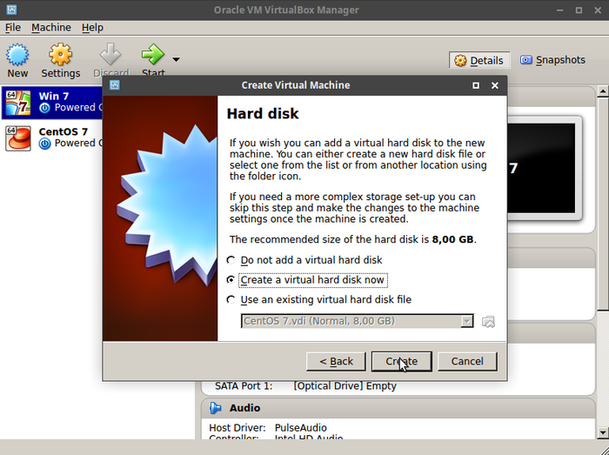Screen dimensions: 609x455
Task: Click the Win 7 preview thumbnail
Action: point(541,168)
